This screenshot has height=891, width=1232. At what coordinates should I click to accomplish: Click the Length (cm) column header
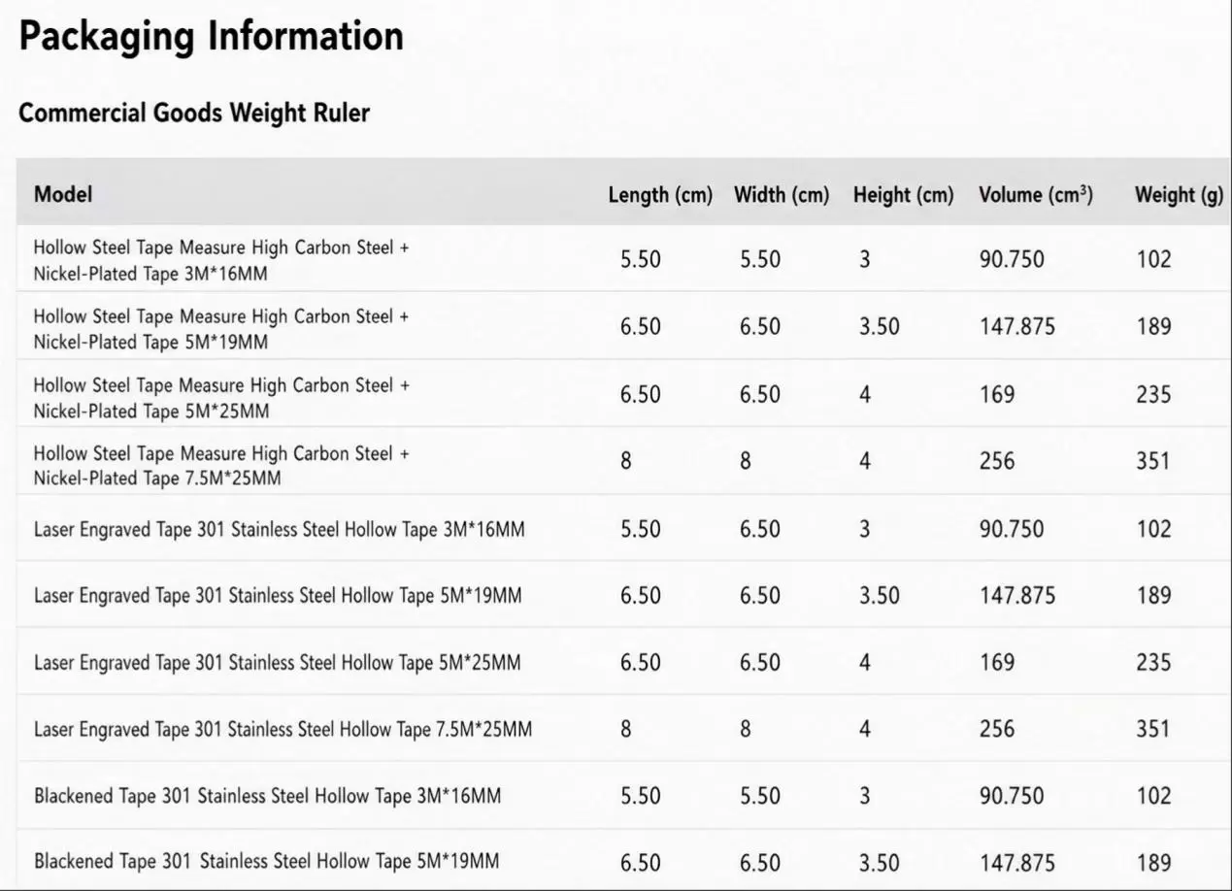pyautogui.click(x=660, y=195)
